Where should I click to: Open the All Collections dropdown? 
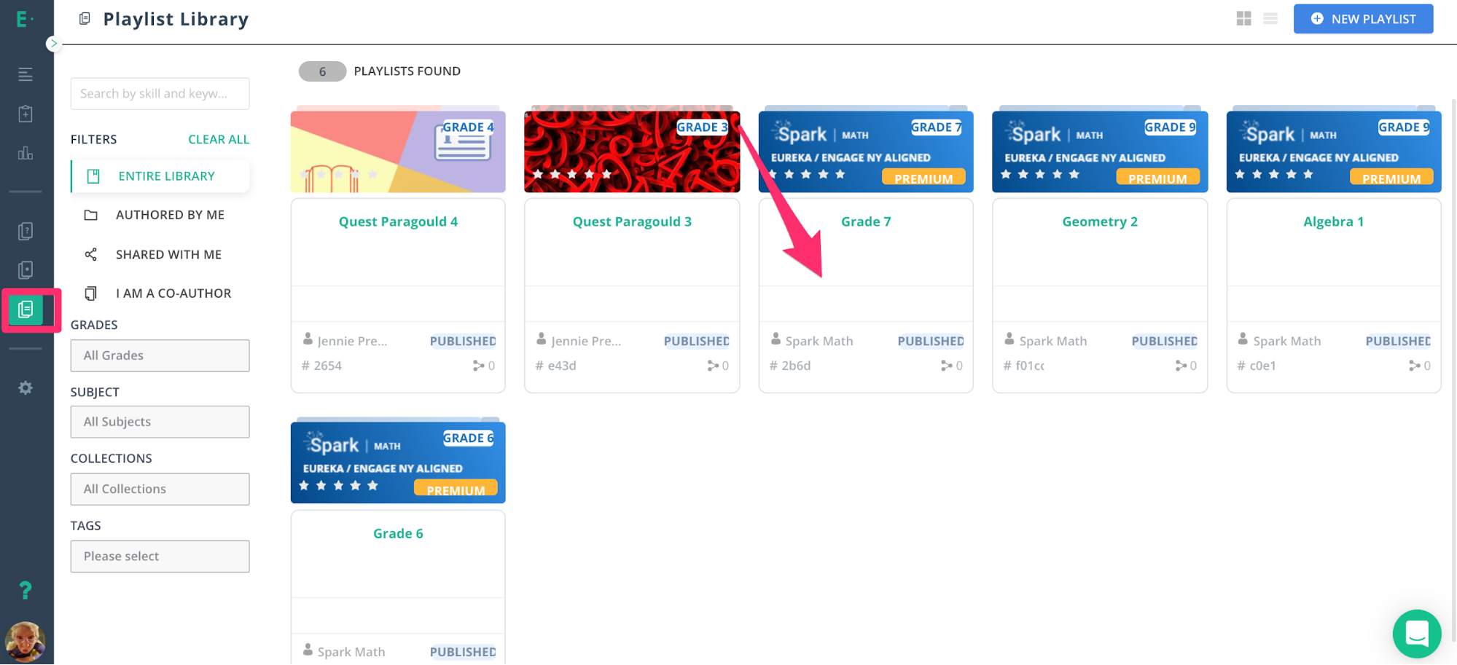160,489
